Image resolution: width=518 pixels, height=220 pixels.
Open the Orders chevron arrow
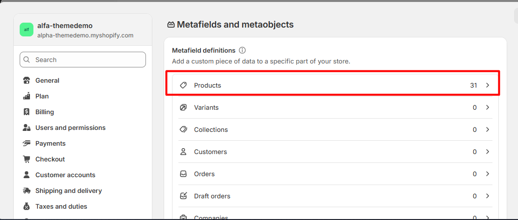(x=488, y=174)
